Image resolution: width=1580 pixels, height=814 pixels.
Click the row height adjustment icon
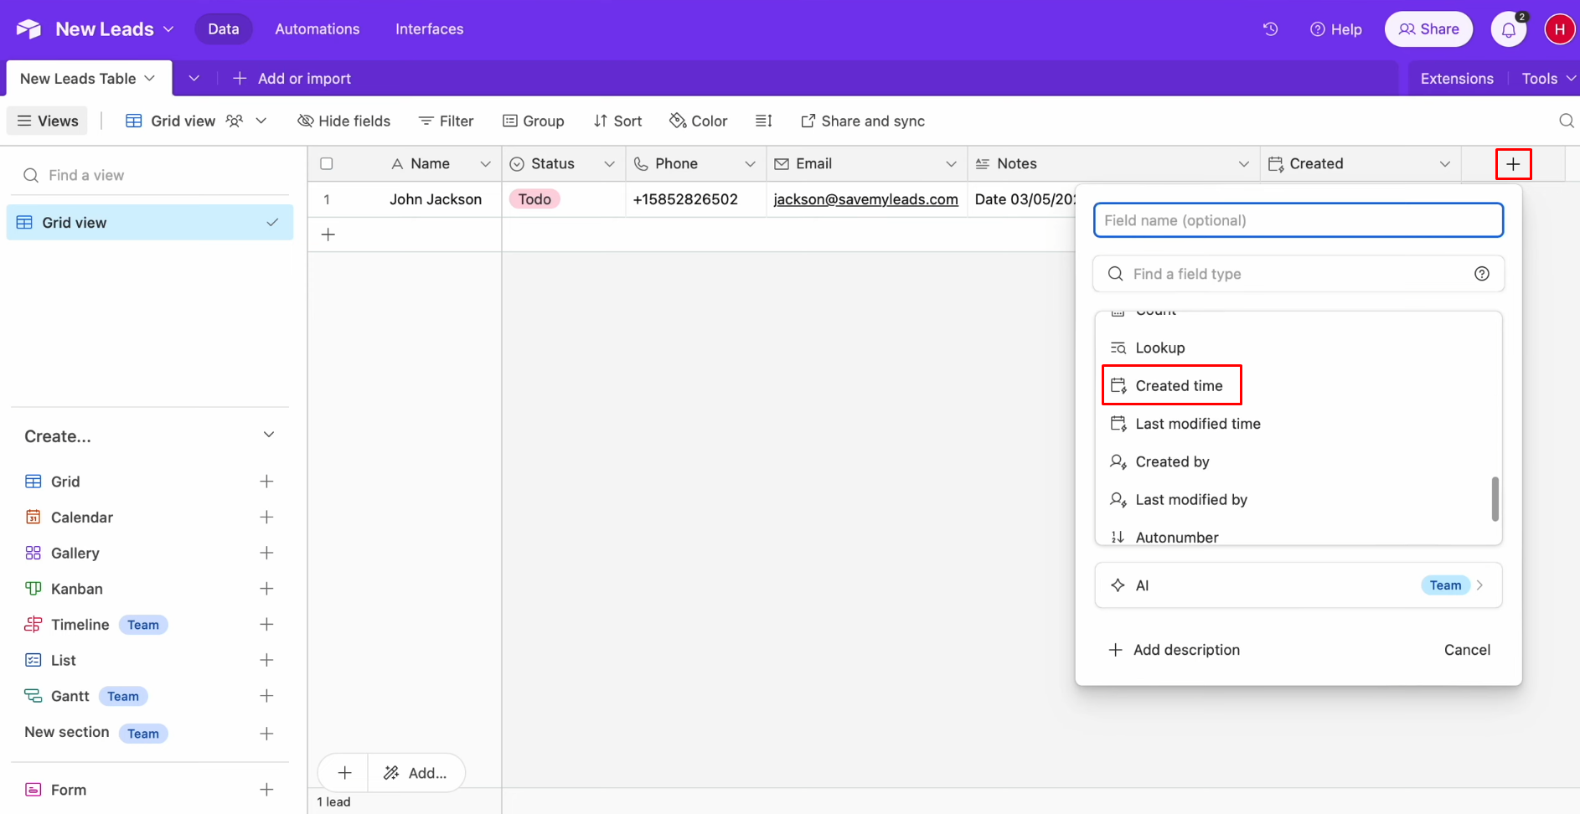(x=764, y=121)
